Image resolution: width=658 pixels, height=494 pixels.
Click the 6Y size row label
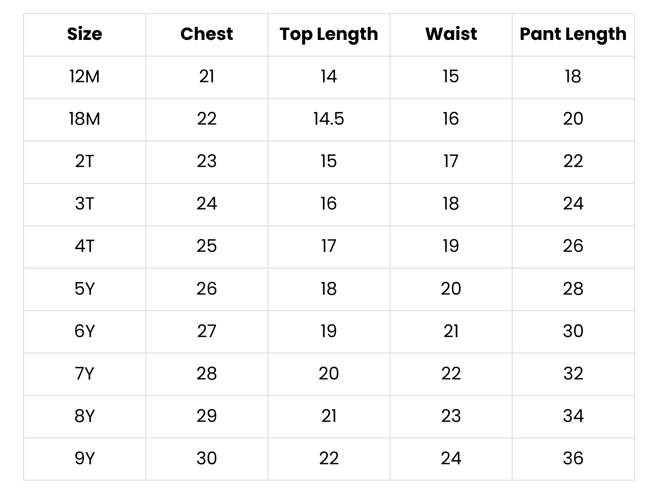coord(84,331)
